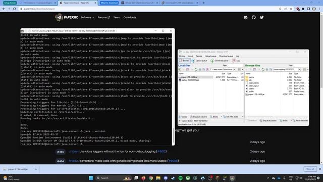Open Upload queue menu in SFTP menubar
Image resolution: width=323 pixels, height=182 pixels.
tap(210, 56)
